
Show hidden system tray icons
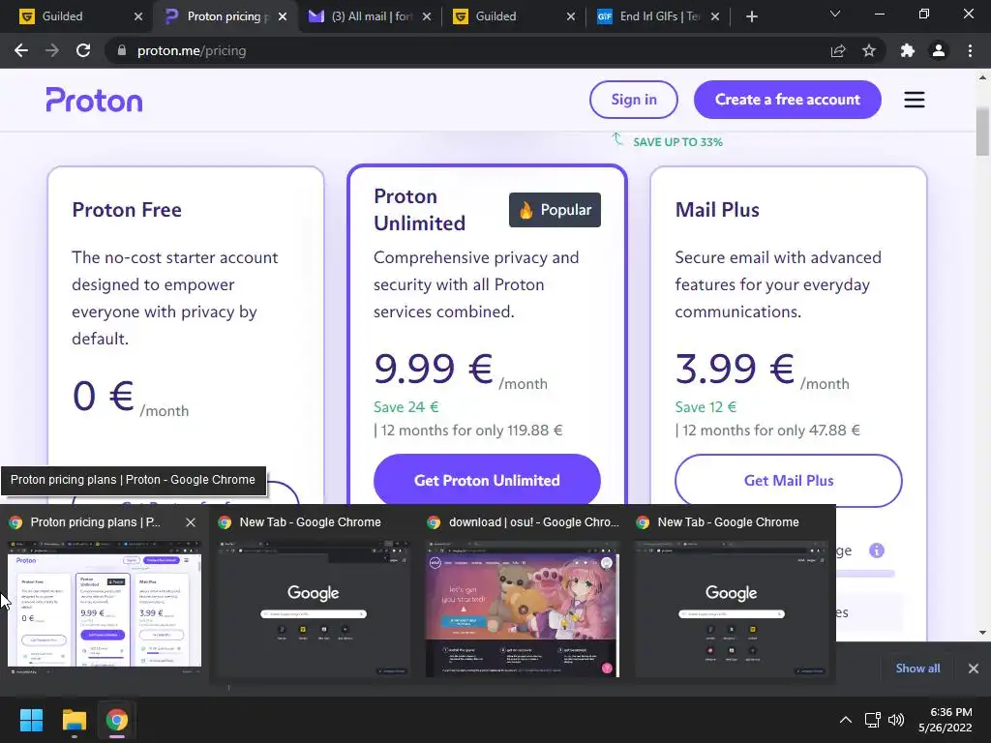[x=845, y=720]
